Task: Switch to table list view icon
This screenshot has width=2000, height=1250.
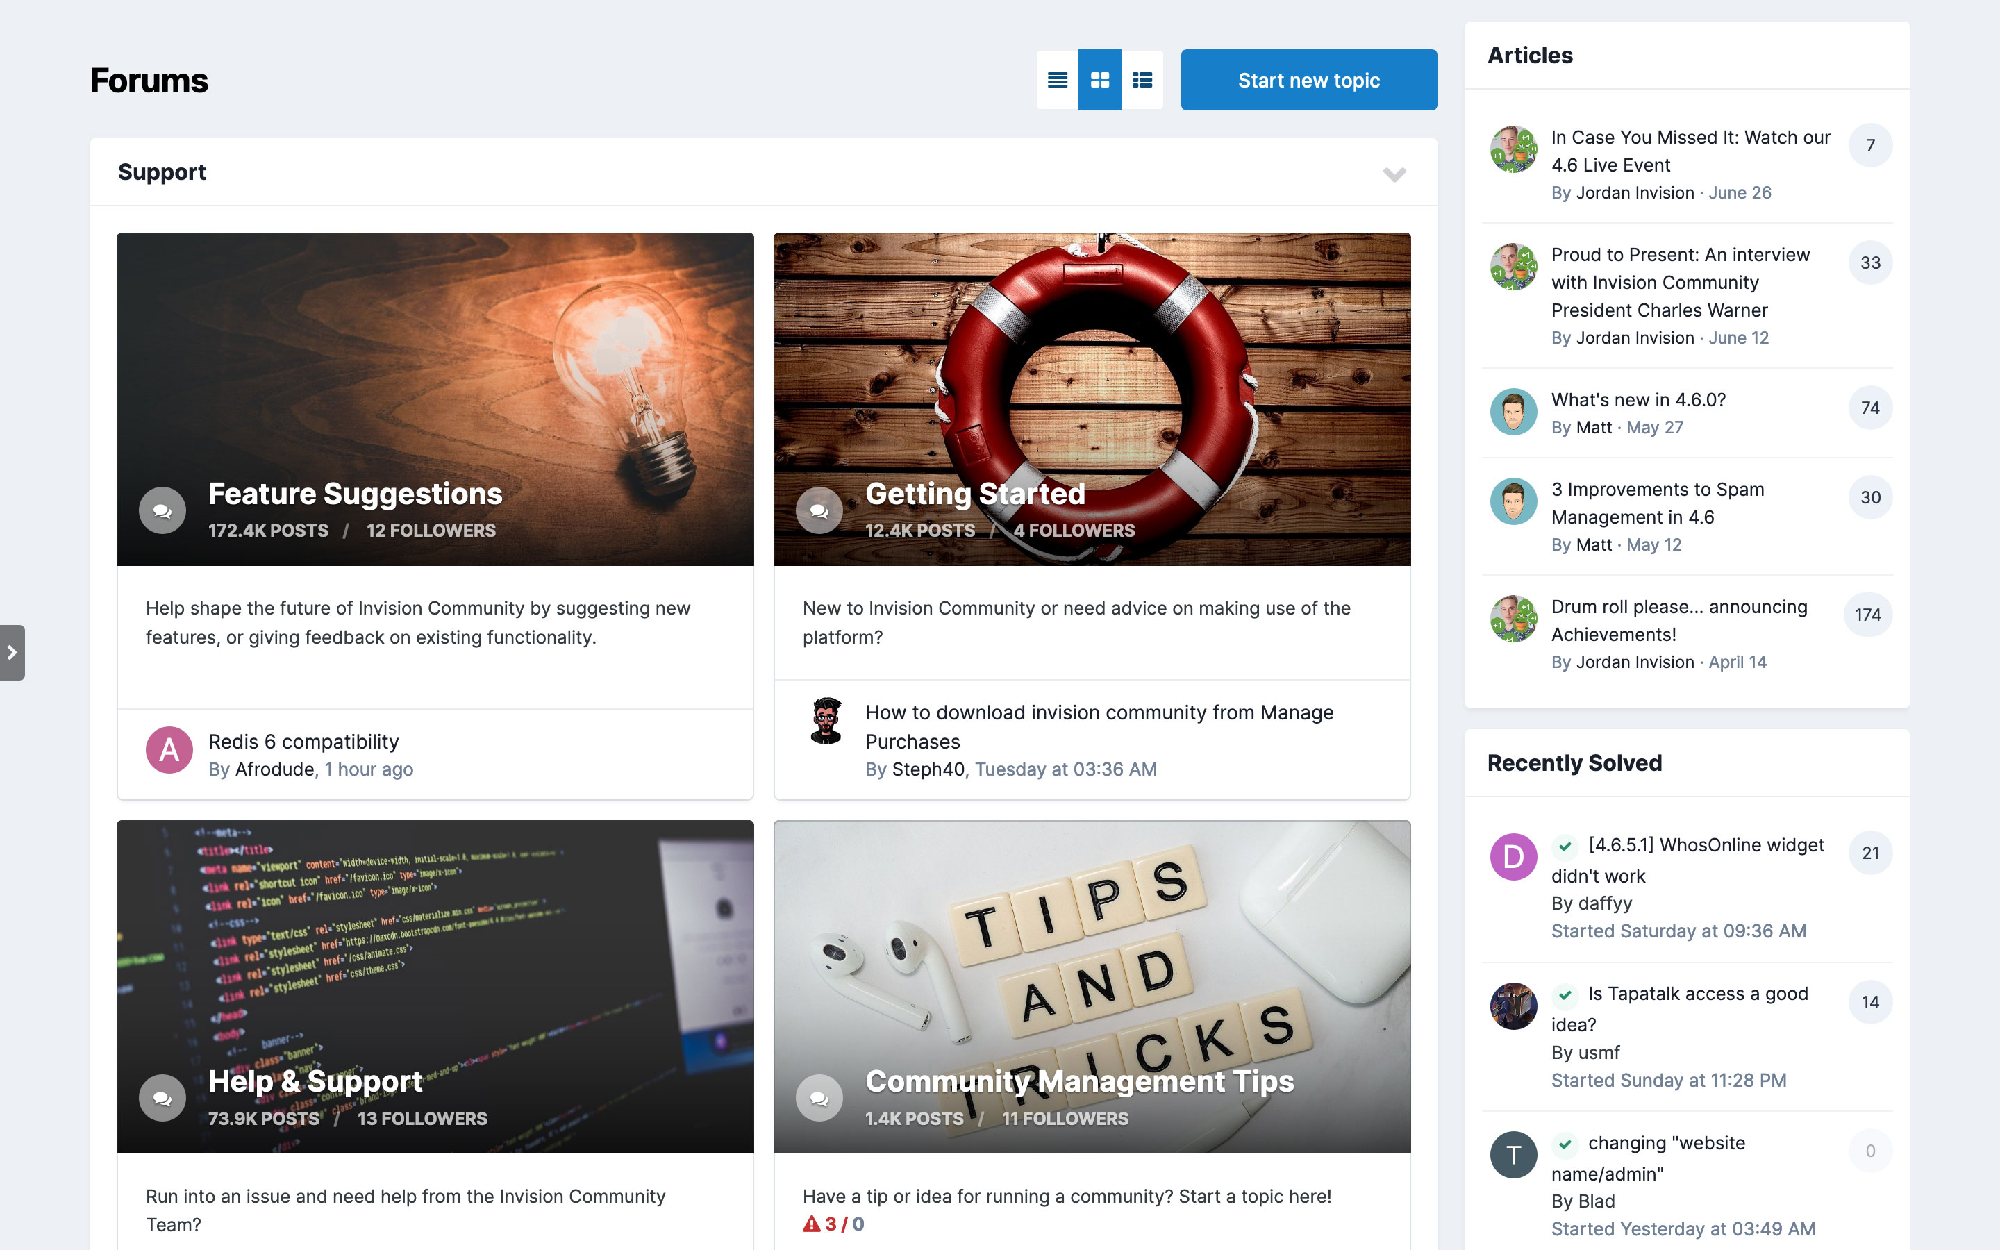Action: [1057, 80]
